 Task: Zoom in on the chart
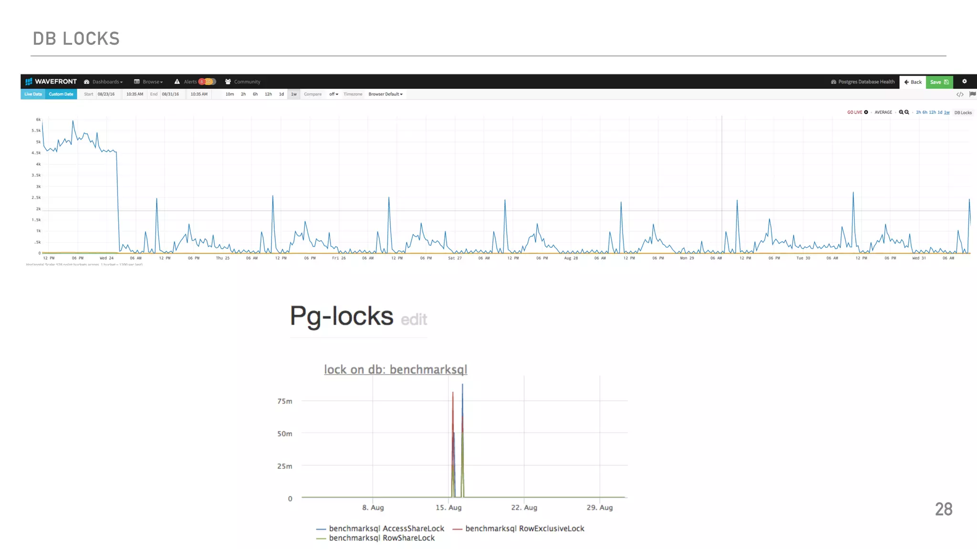tap(901, 112)
